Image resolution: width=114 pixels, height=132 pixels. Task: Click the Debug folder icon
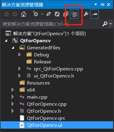click(x=29, y=55)
